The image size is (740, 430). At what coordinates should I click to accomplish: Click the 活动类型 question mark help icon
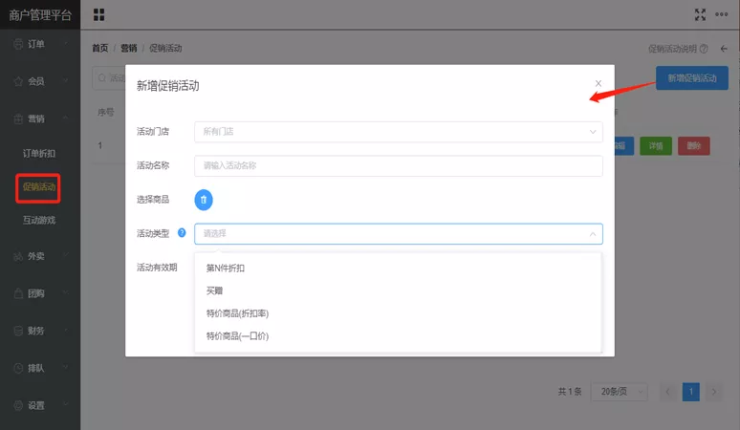point(182,232)
